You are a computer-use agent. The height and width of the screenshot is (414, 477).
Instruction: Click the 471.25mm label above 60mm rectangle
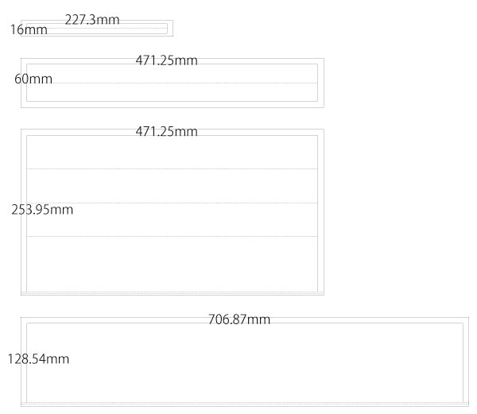pyautogui.click(x=166, y=60)
